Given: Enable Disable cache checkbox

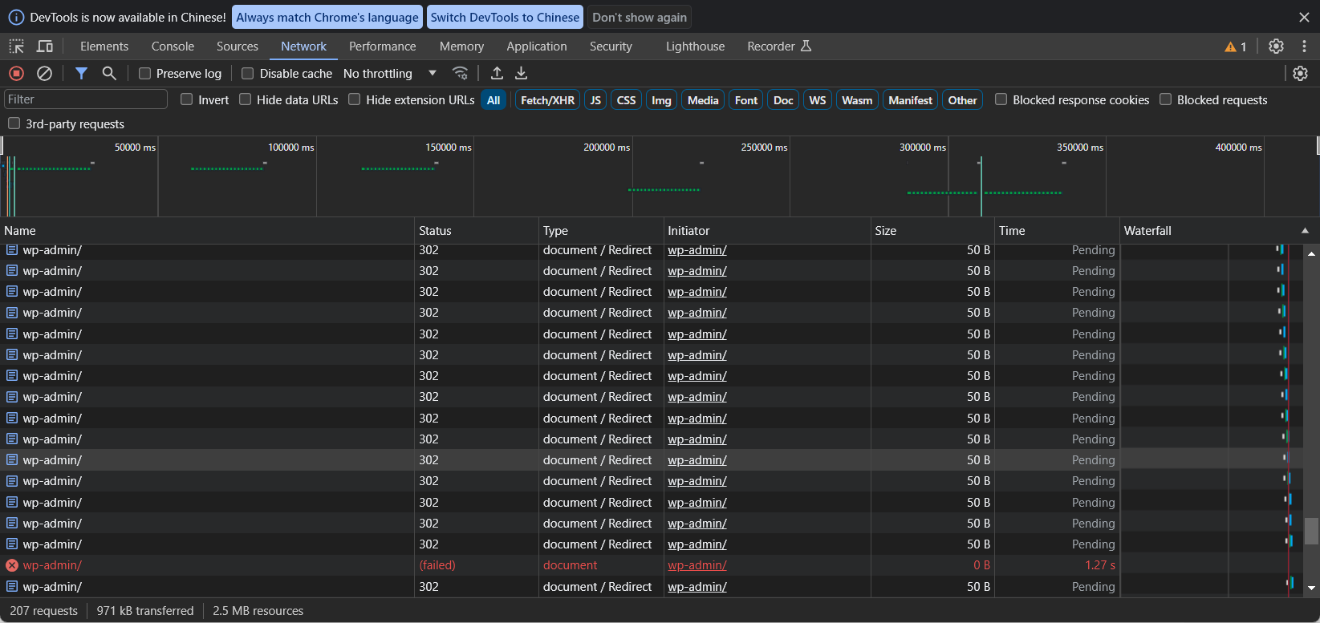Looking at the screenshot, I should pos(248,73).
